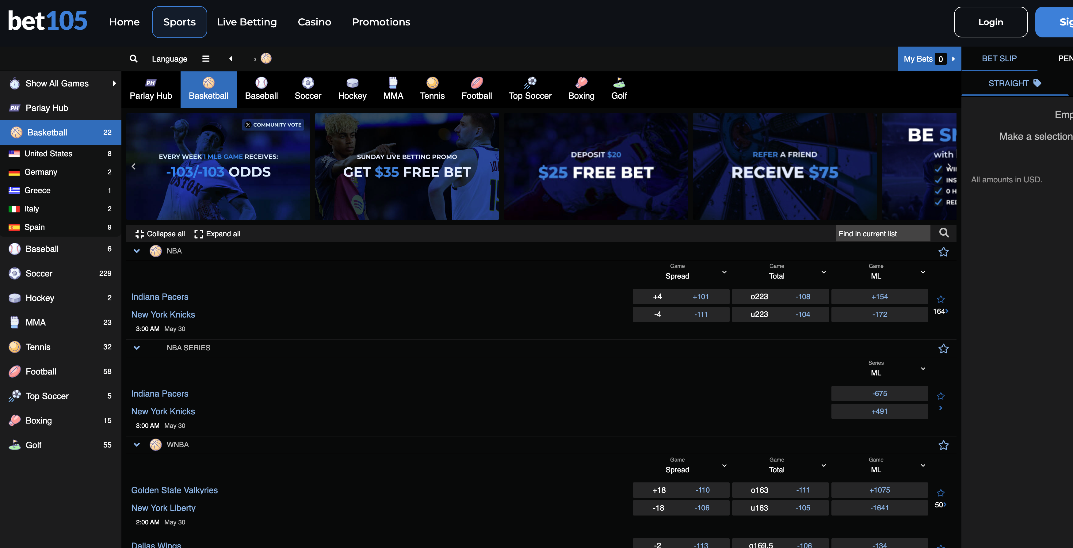Click the bet105 logo

pyautogui.click(x=48, y=21)
